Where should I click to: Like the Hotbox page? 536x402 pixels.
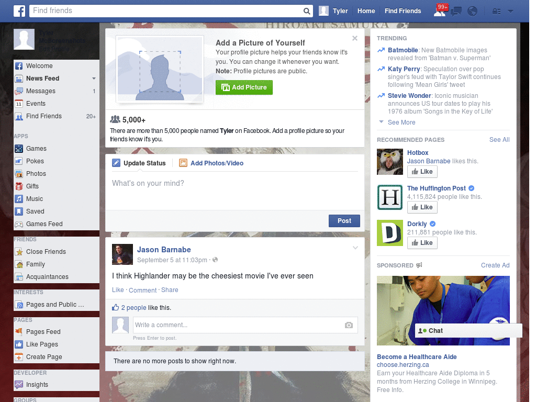pyautogui.click(x=422, y=172)
